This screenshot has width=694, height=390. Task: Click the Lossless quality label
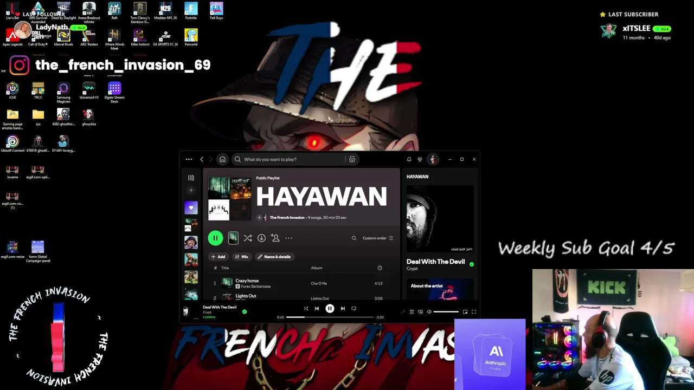209,317
